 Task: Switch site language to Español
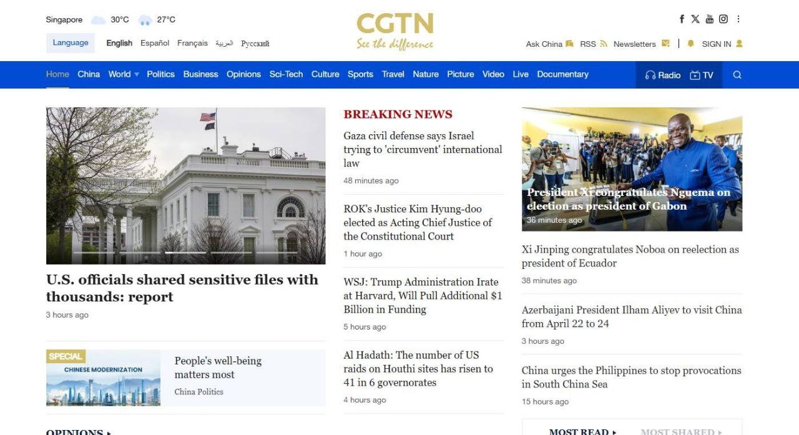coord(155,43)
